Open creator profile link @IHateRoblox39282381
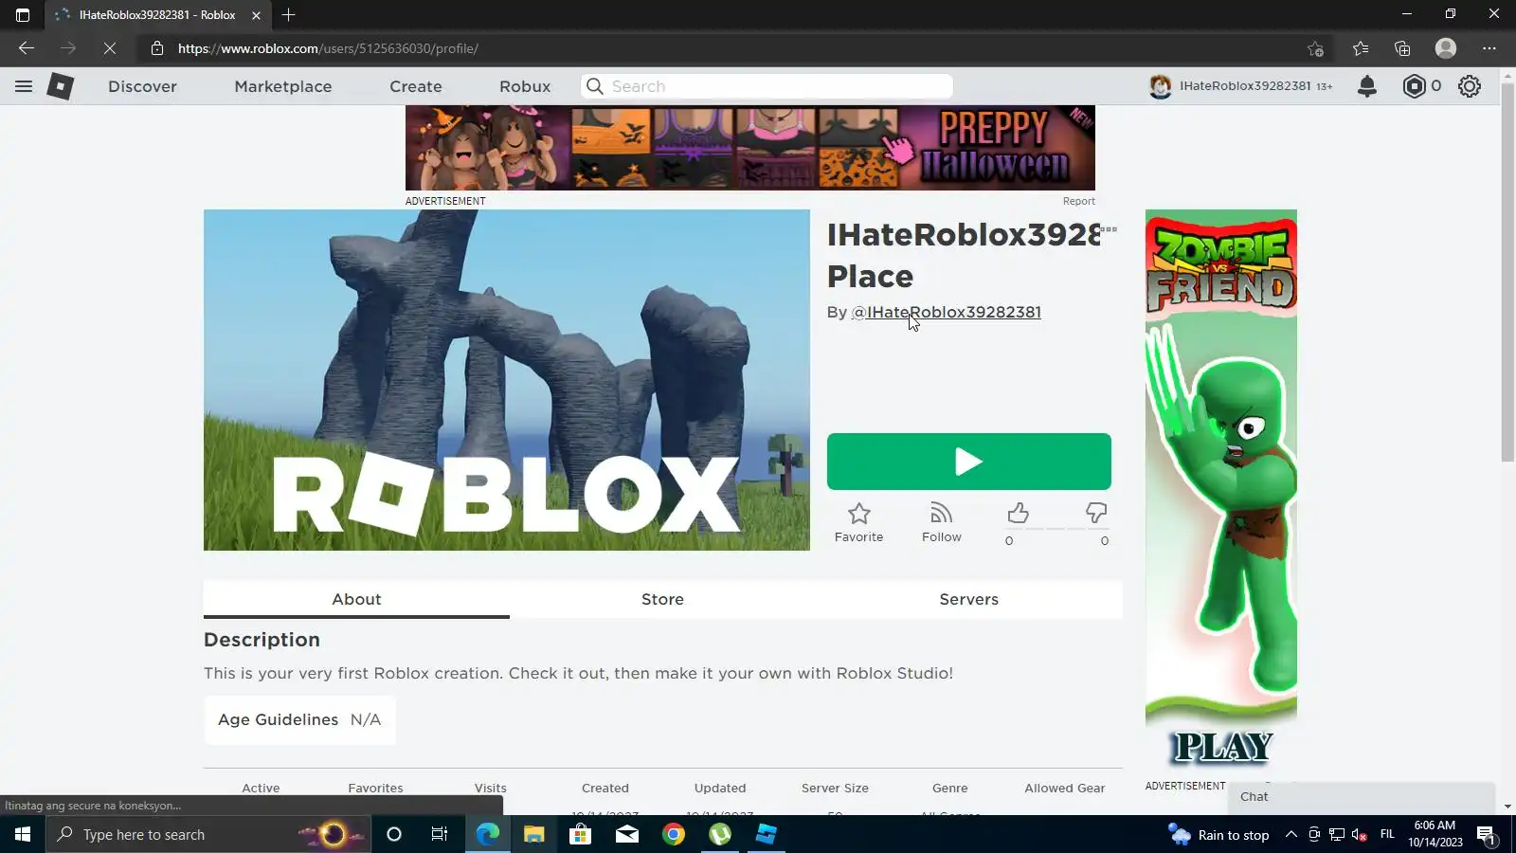The image size is (1516, 853). (946, 312)
